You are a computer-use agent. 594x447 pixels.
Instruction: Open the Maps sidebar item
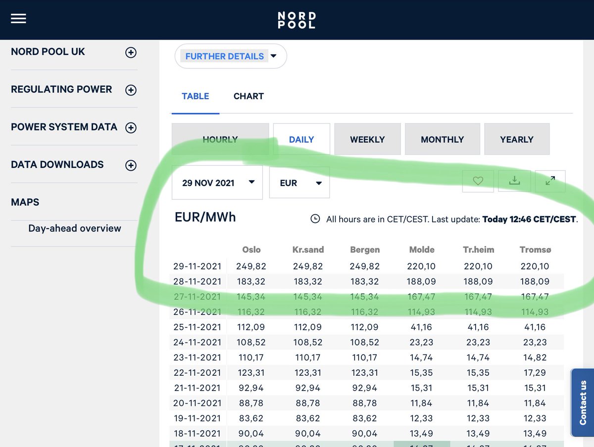25,202
